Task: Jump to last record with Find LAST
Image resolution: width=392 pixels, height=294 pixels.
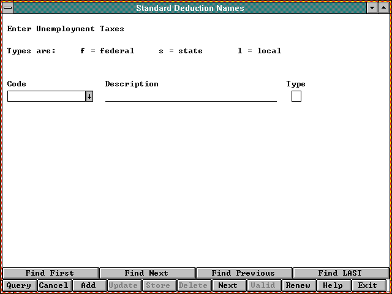Action: [340, 273]
